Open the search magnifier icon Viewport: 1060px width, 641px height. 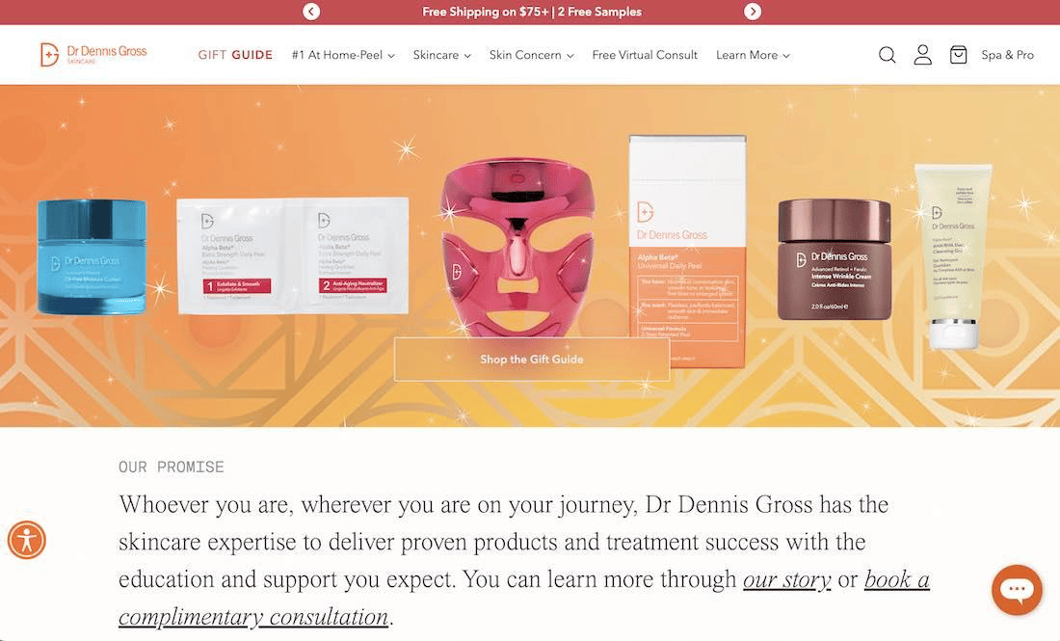point(887,55)
